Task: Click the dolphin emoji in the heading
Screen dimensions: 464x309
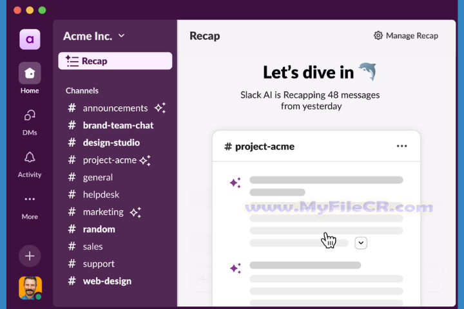Action: [x=368, y=71]
